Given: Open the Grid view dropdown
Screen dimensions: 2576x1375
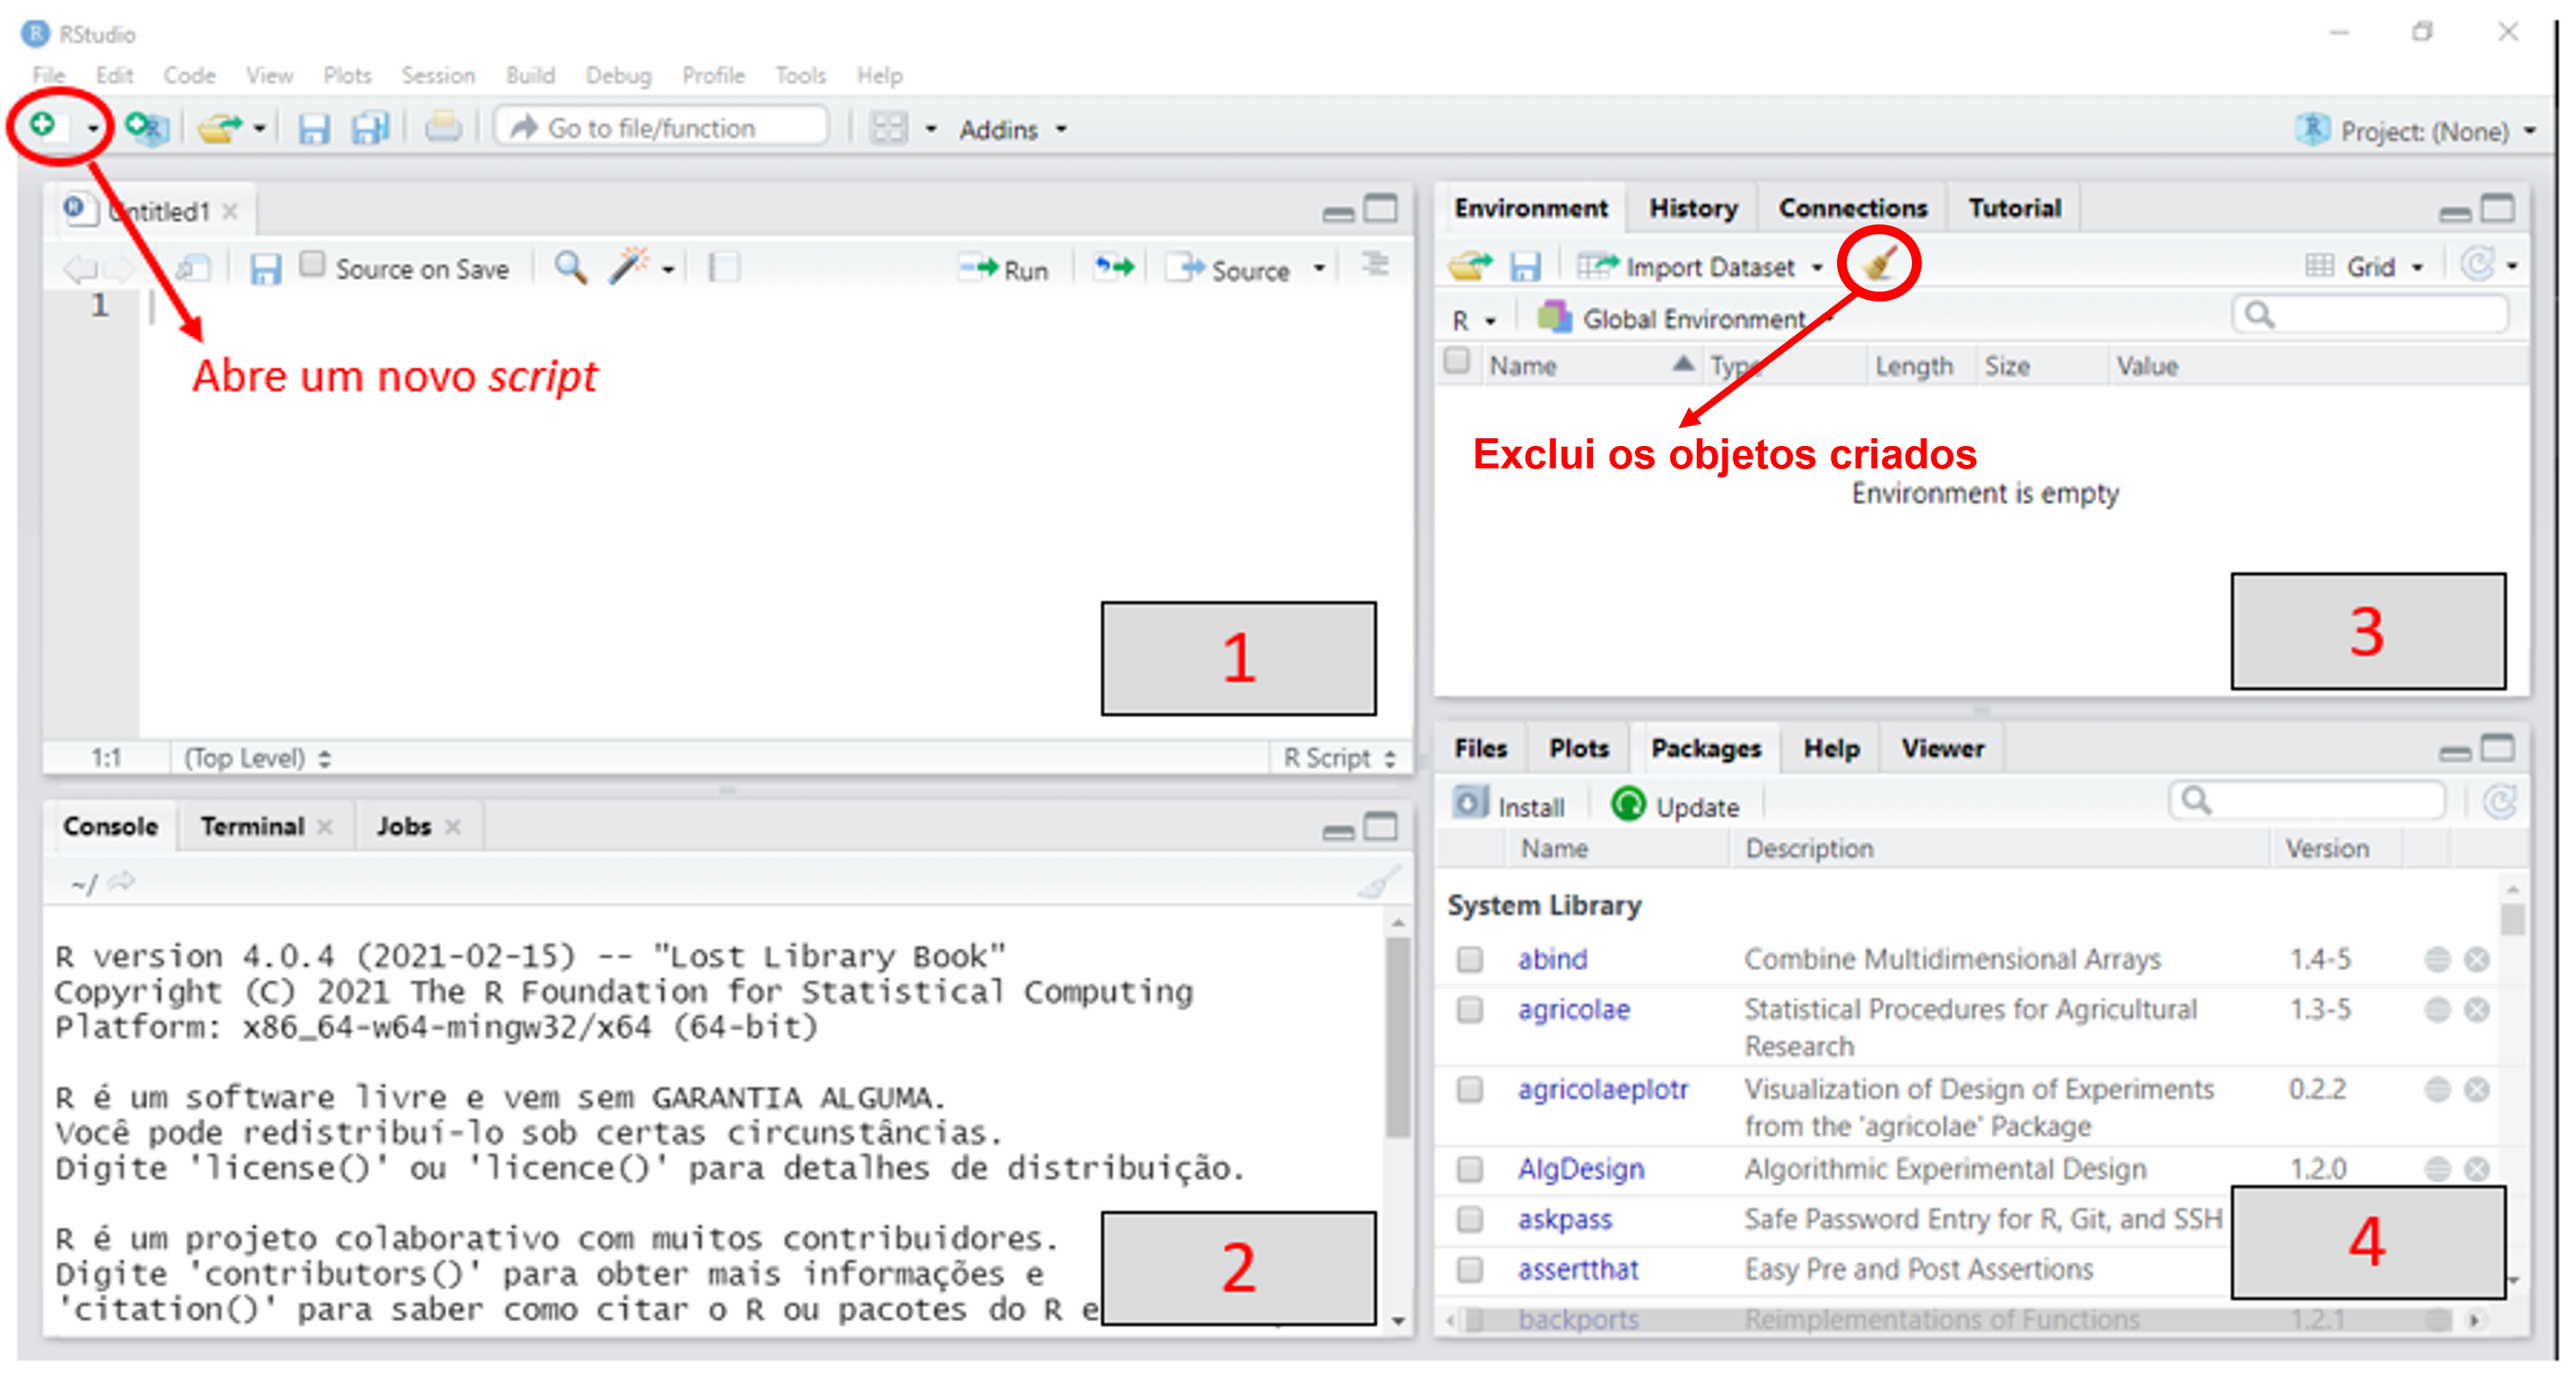Looking at the screenshot, I should tap(2365, 267).
